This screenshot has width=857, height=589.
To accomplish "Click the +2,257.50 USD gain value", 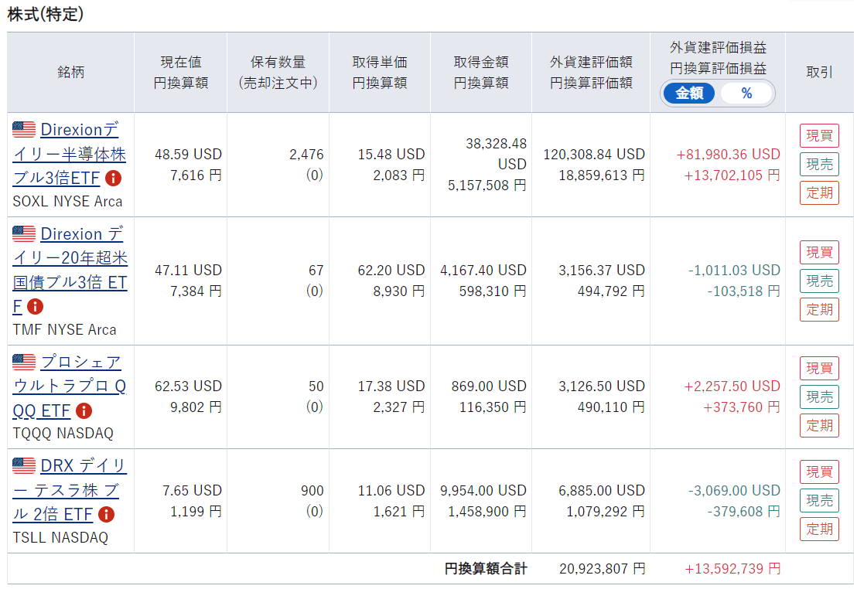I will coord(732,386).
